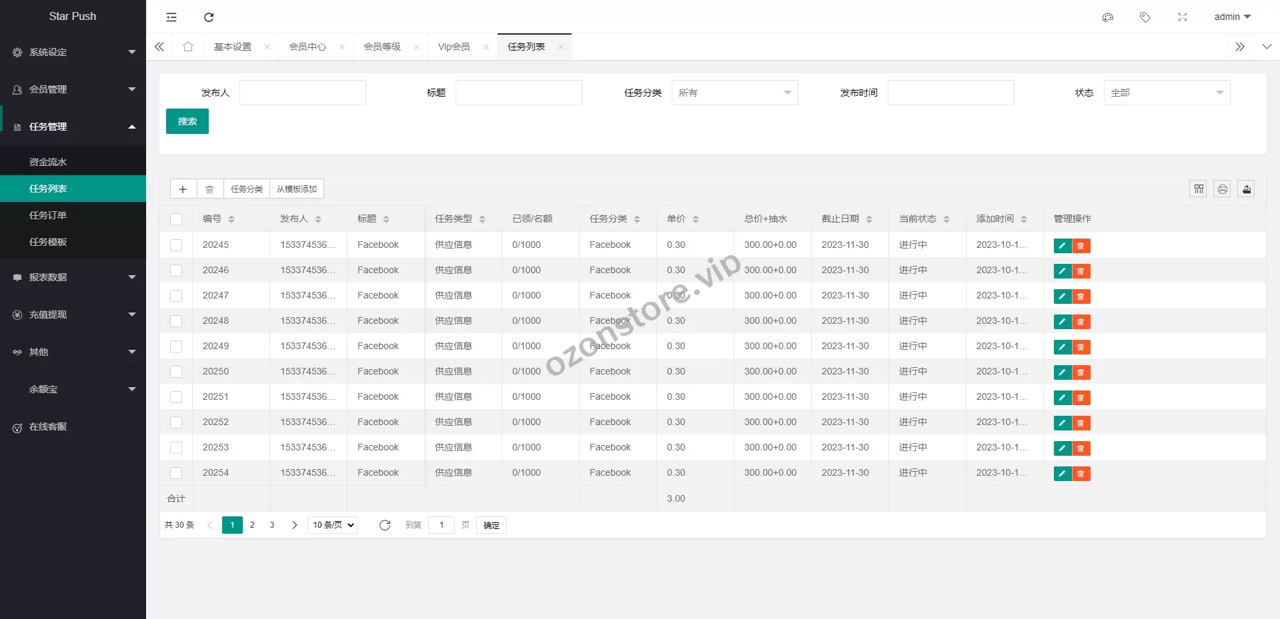Screen dimensions: 1280x619
Task: Click the 从模板添加 button
Action: 297,189
